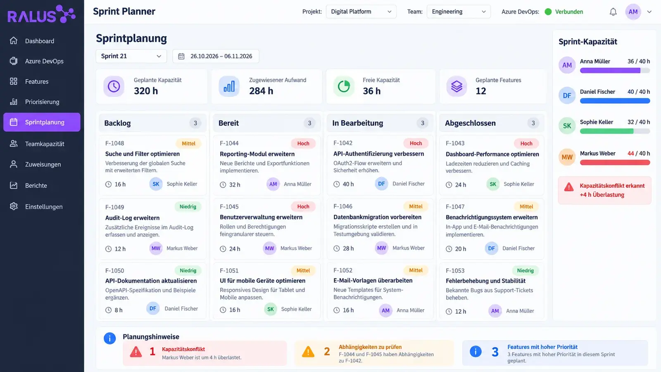Click the Azure DevOps sidebar icon
Image resolution: width=661 pixels, height=372 pixels.
[x=14, y=61]
